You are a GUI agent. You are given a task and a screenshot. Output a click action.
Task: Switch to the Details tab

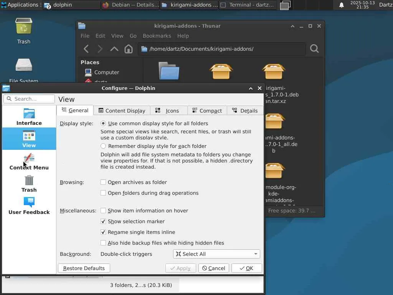point(245,111)
